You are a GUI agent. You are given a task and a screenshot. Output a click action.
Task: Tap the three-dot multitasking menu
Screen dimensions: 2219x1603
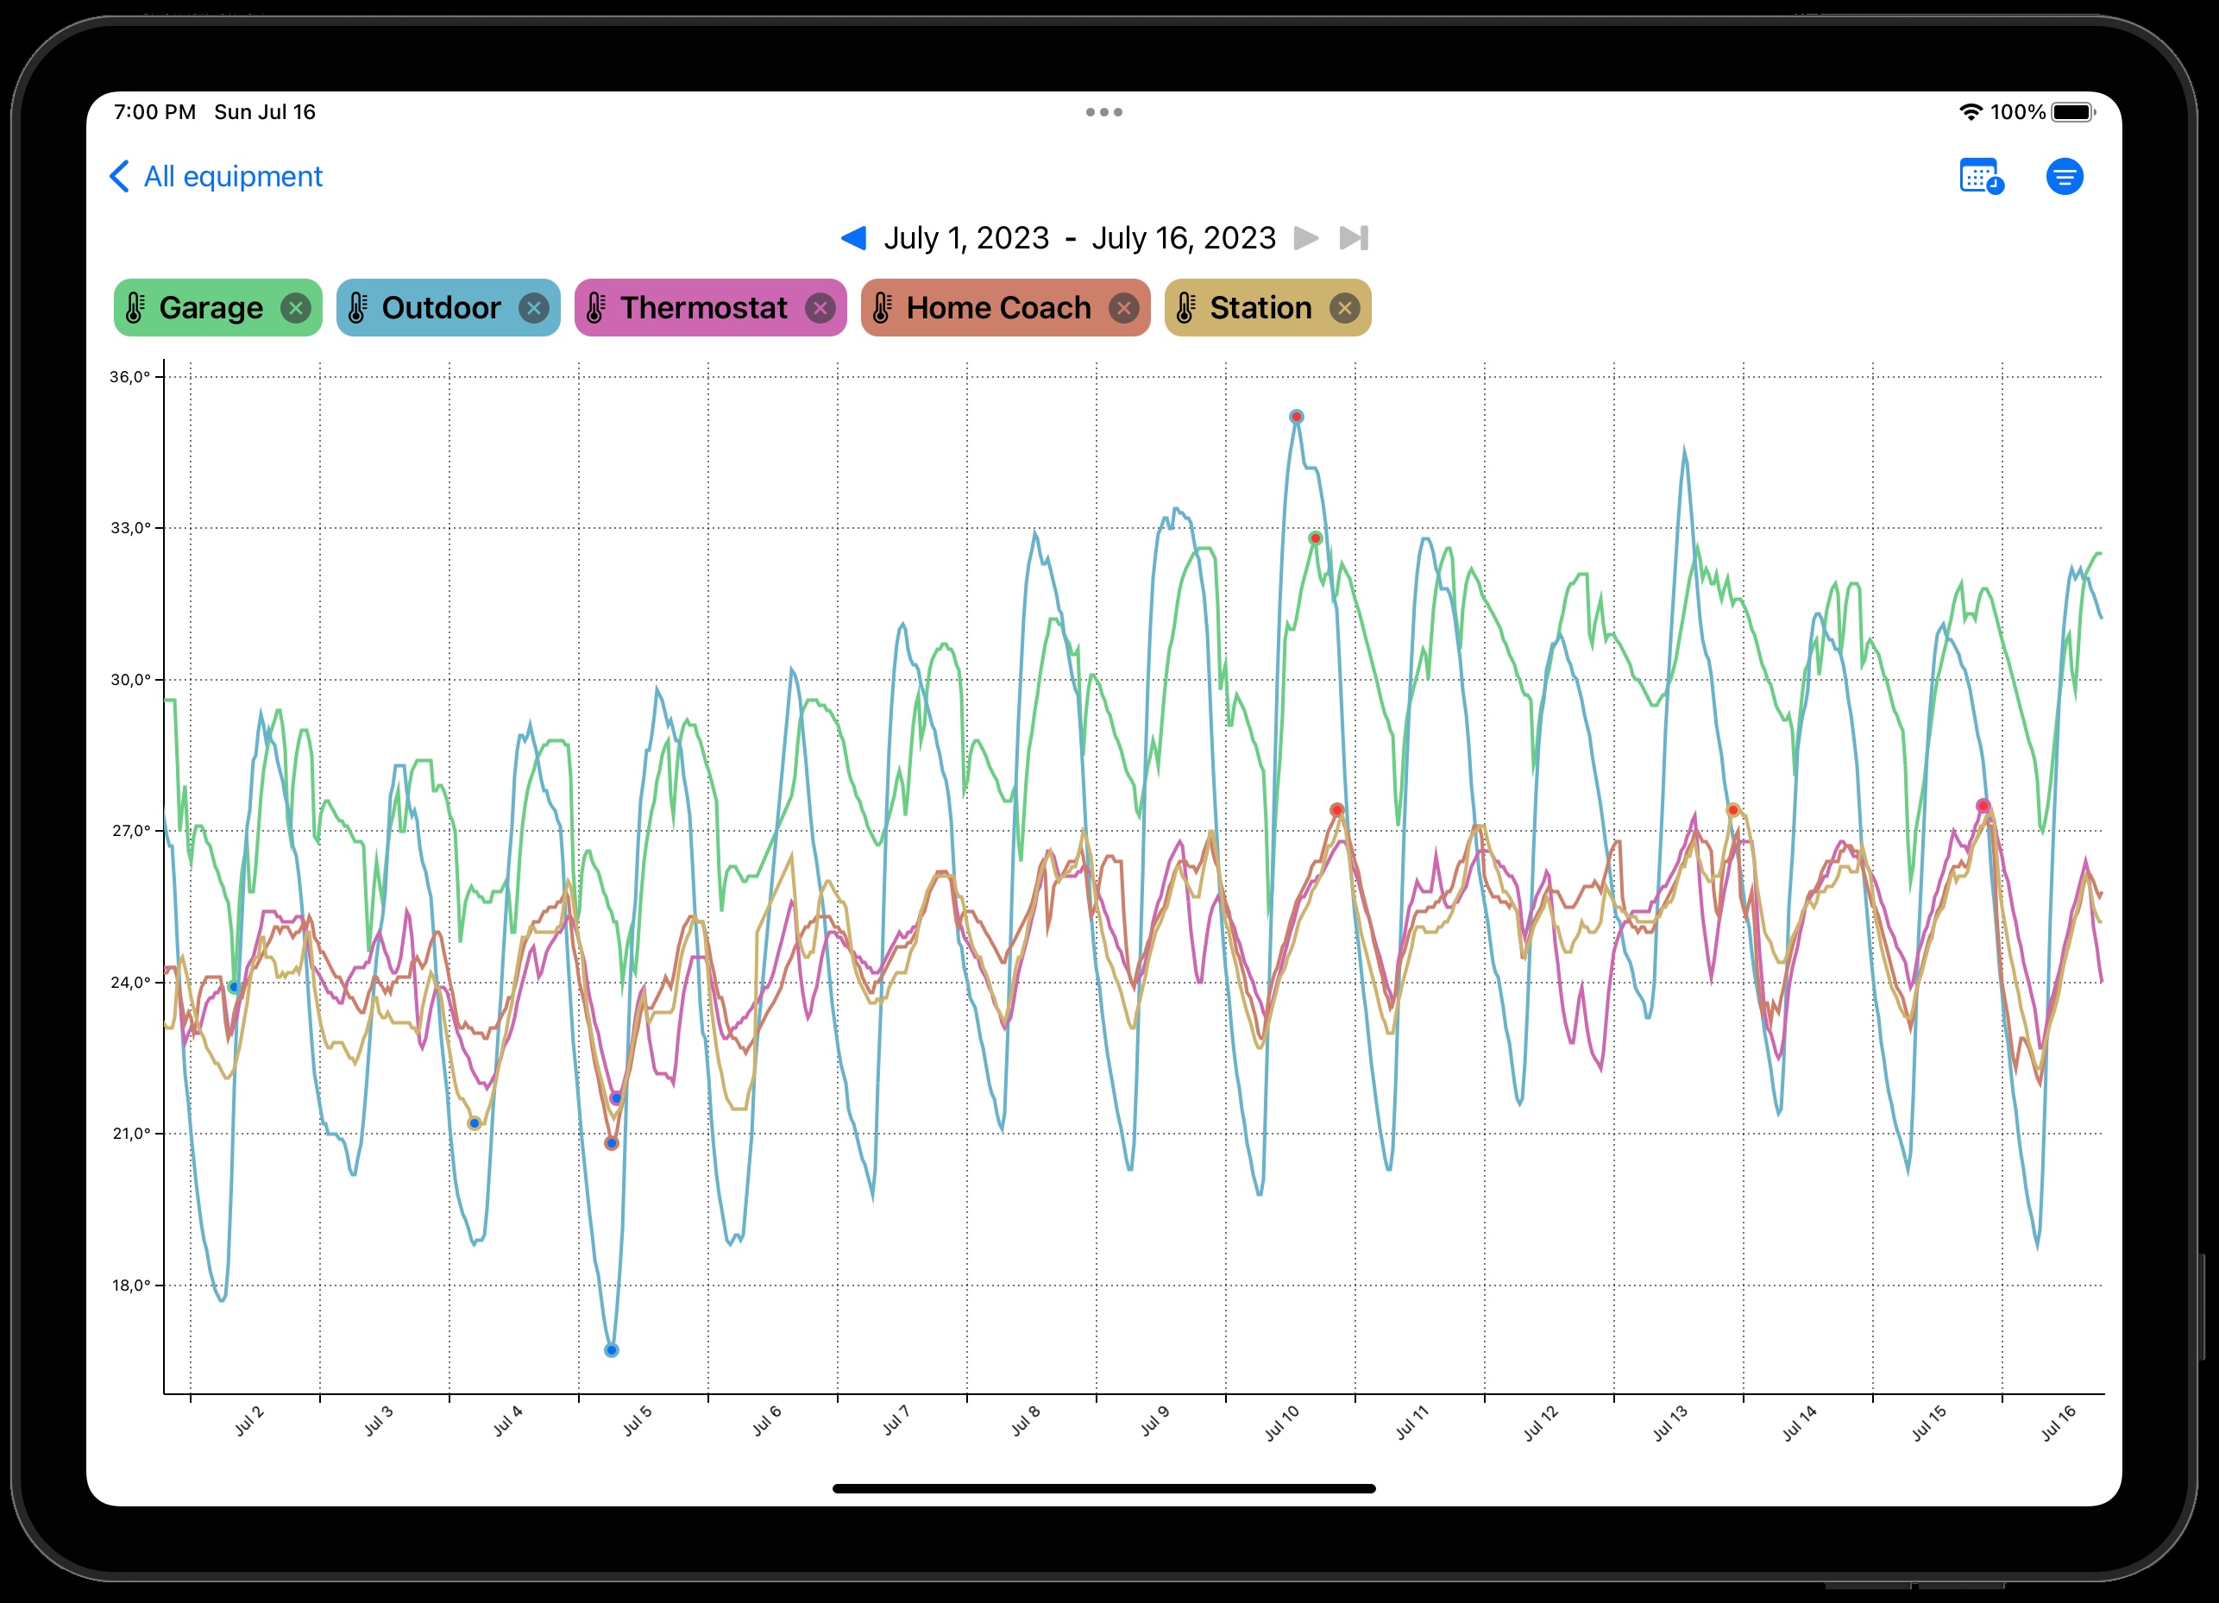click(x=1103, y=112)
